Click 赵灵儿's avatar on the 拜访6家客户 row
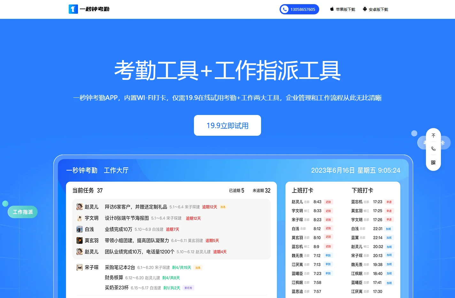The height and width of the screenshot is (298, 455). (80, 207)
